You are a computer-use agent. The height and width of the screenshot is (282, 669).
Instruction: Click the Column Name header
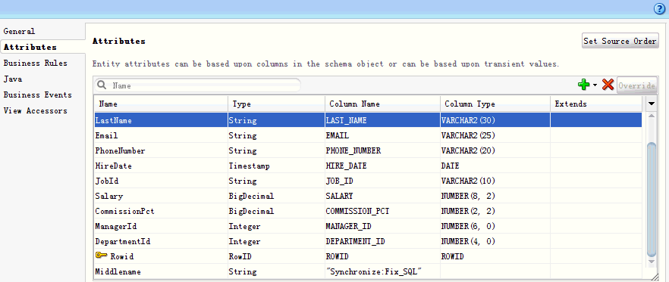[382, 104]
